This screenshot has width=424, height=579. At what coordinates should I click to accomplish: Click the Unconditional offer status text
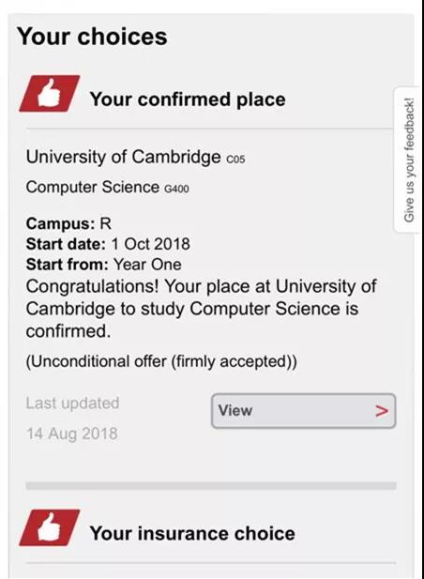click(x=161, y=361)
